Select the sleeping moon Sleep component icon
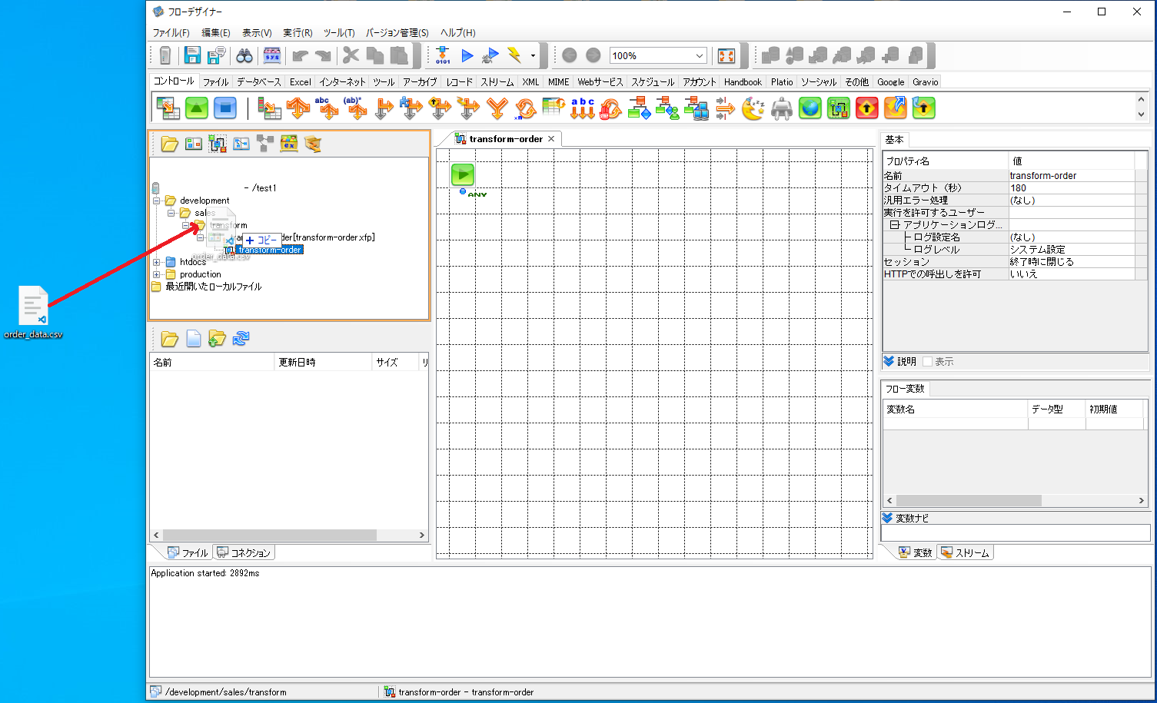Viewport: 1157px width, 703px height. [753, 108]
